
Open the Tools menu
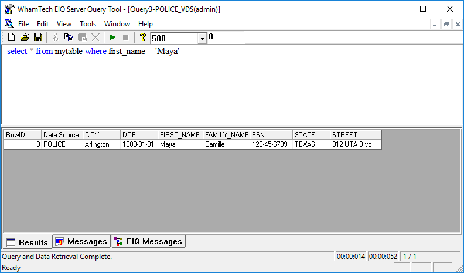click(88, 24)
